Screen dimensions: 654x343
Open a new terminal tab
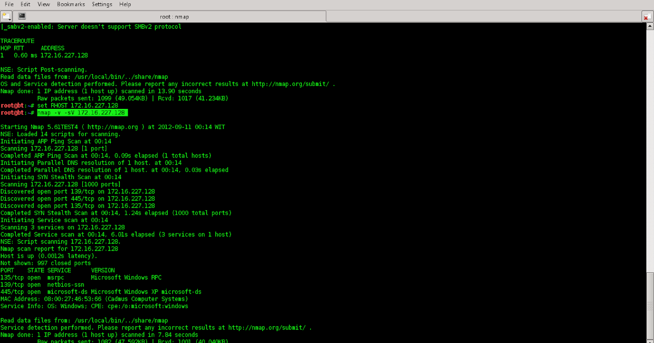tap(5, 16)
